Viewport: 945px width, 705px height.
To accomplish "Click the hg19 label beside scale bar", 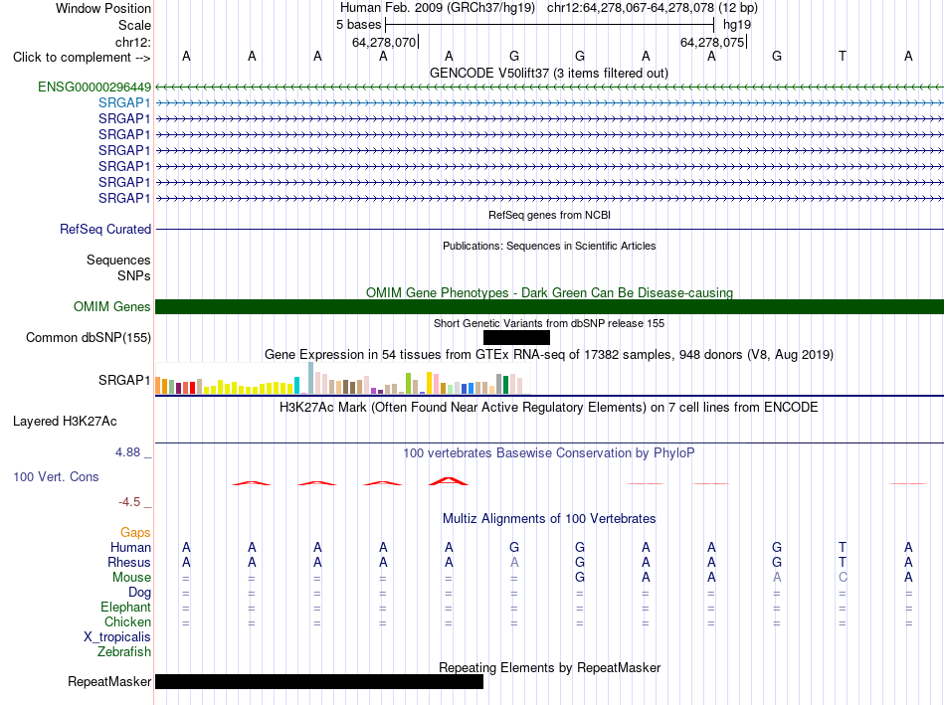I will click(737, 25).
